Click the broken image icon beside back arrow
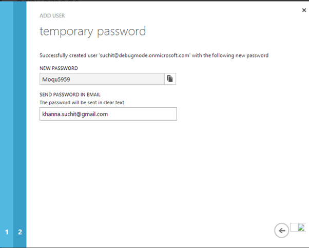This screenshot has width=309, height=248. pos(301,227)
